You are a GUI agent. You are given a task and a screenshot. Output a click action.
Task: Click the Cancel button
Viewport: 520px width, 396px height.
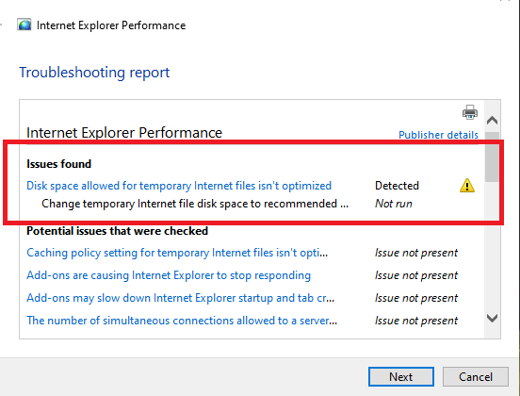[475, 377]
